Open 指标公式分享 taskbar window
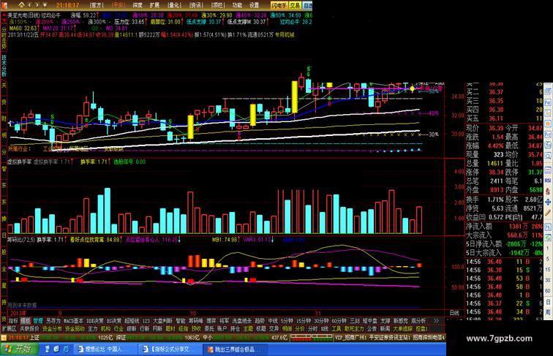This screenshot has height=356, width=553. coord(171,349)
